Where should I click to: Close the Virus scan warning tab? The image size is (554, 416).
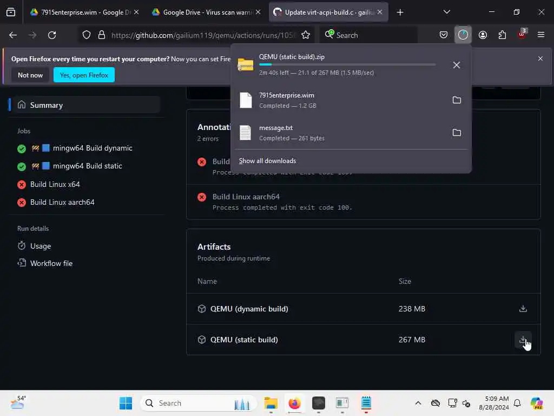[x=258, y=12]
